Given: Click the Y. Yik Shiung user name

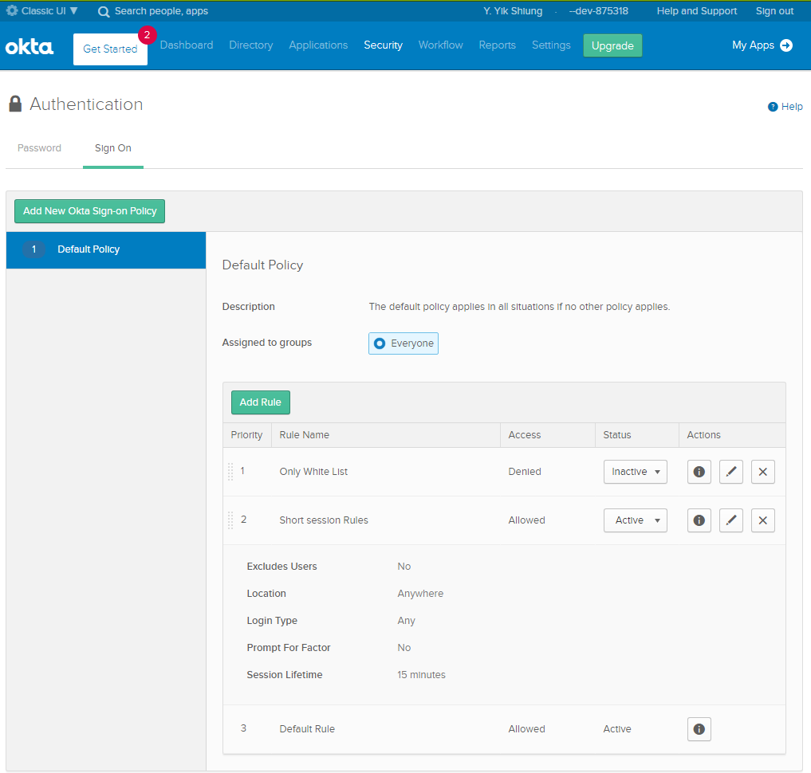Looking at the screenshot, I should coord(513,11).
